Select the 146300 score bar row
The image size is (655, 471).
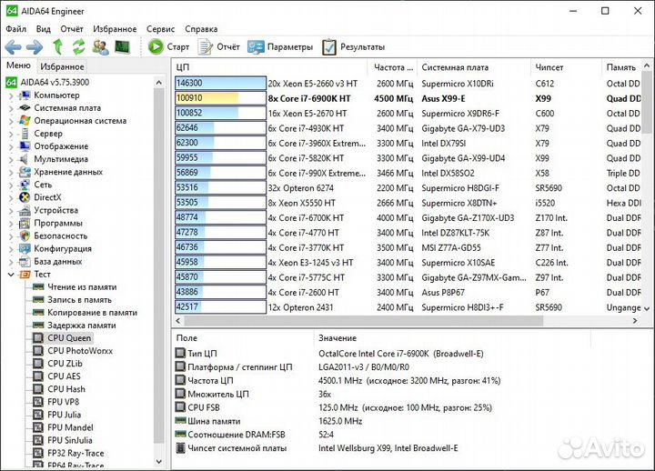pos(220,83)
